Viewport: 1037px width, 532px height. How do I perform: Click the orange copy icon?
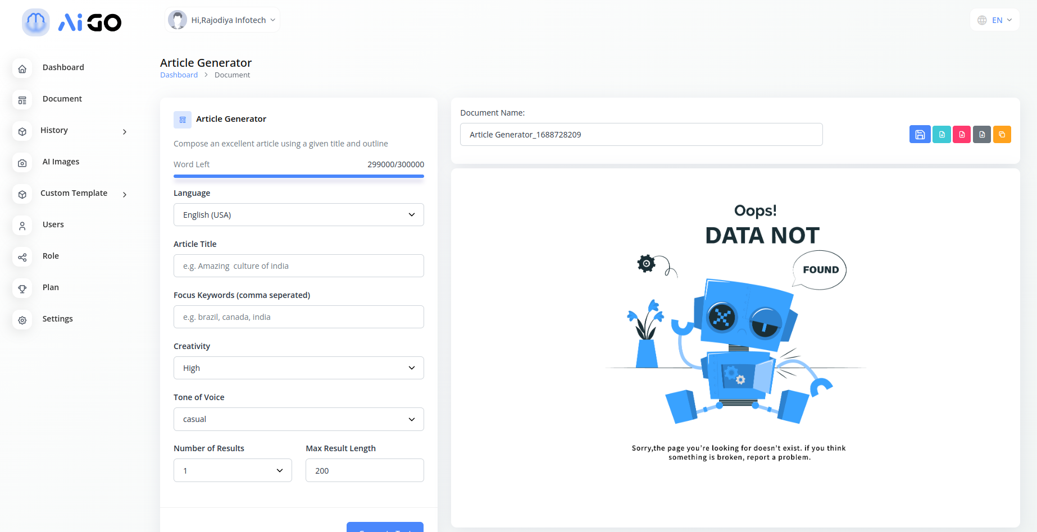tap(1002, 135)
